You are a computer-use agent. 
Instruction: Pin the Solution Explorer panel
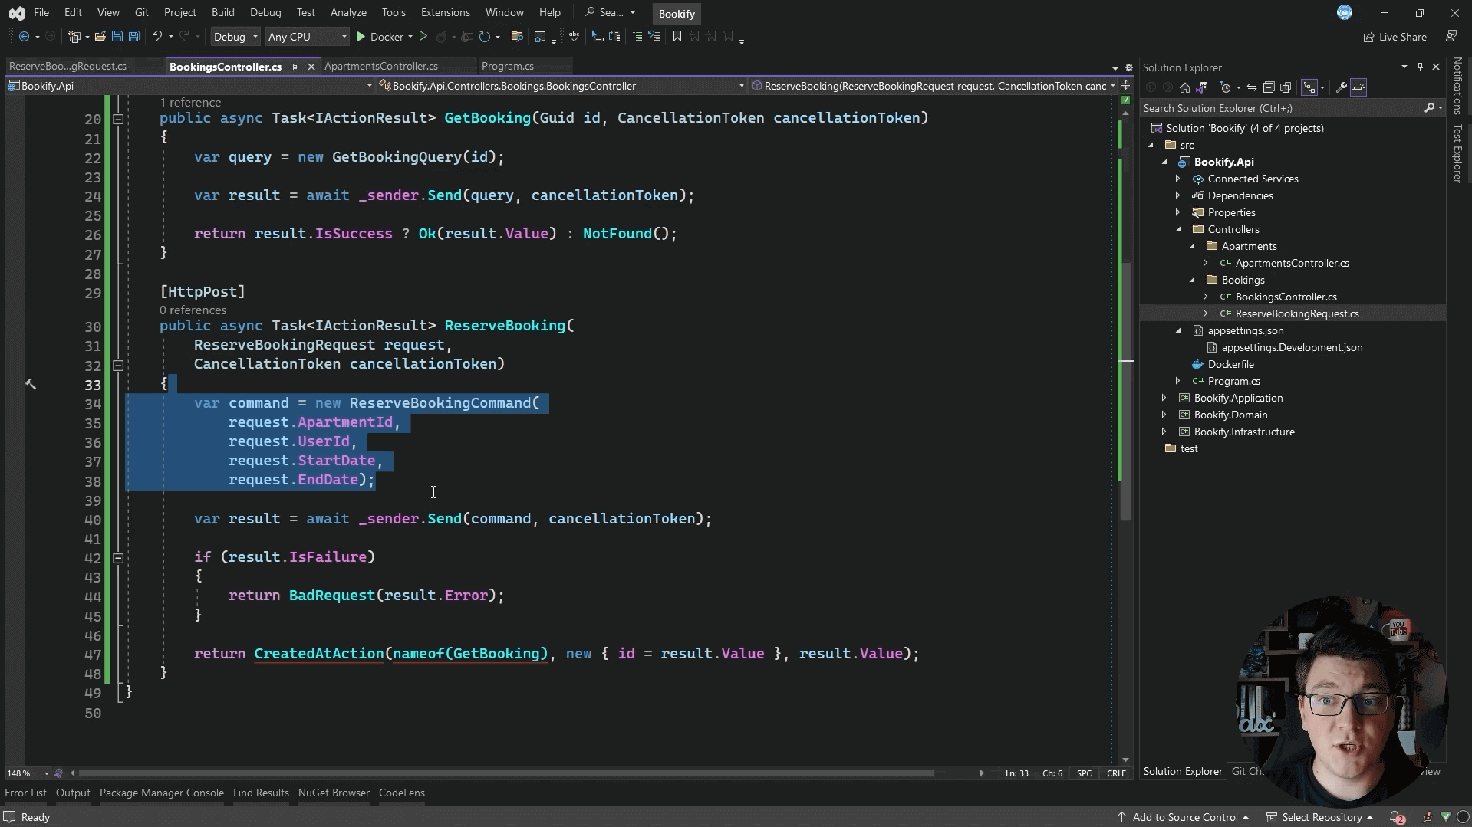tap(1420, 67)
